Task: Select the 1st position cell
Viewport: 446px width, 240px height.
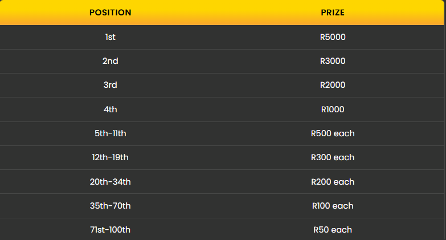Action: click(x=110, y=37)
